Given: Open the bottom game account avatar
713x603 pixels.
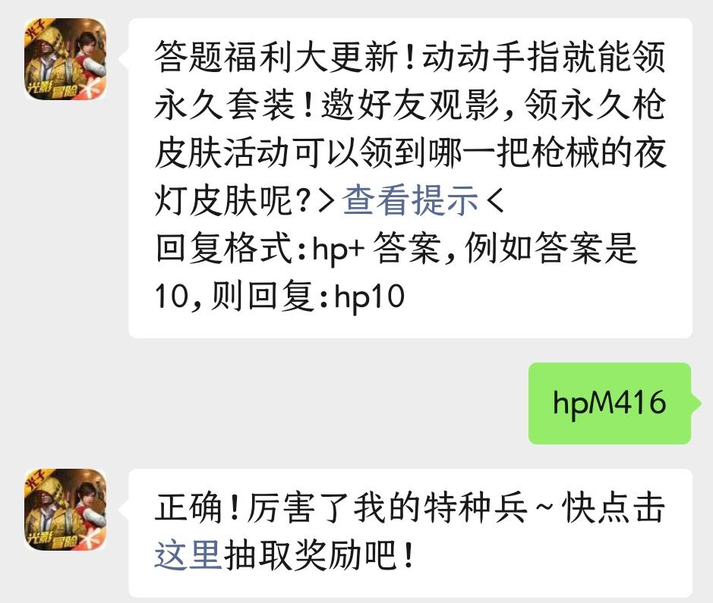Looking at the screenshot, I should coord(65,510).
